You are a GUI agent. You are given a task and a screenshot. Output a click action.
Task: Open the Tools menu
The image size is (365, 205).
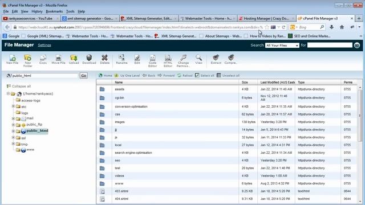click(70, 11)
